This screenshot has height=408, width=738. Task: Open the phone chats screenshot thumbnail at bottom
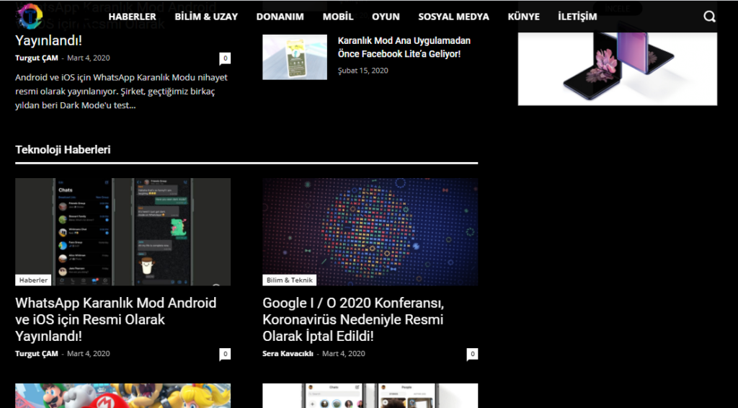(x=370, y=396)
